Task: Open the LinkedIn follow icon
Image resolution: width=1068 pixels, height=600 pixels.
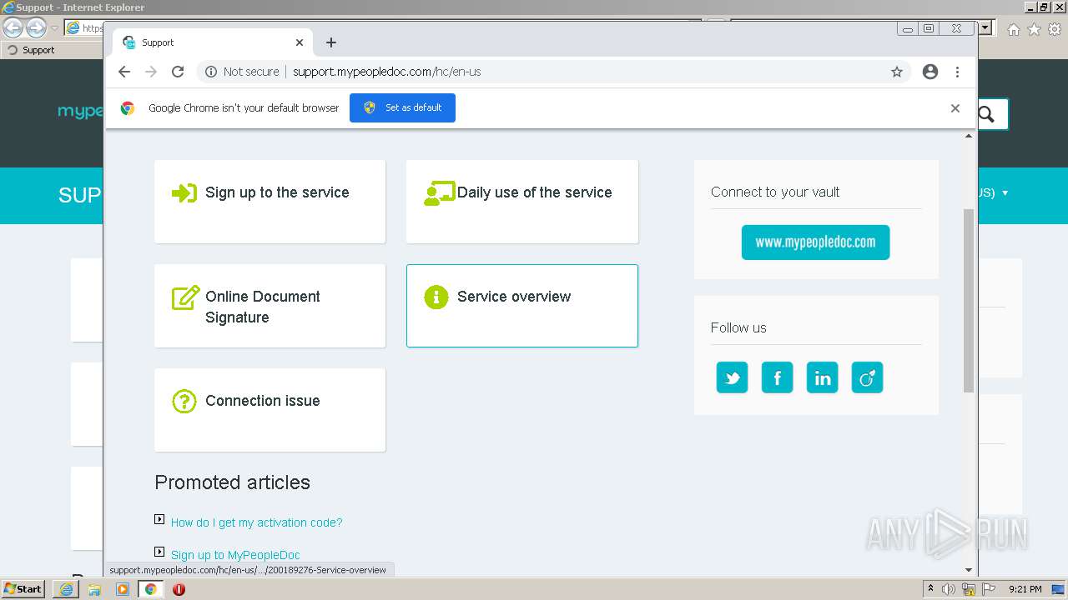Action: pyautogui.click(x=822, y=377)
